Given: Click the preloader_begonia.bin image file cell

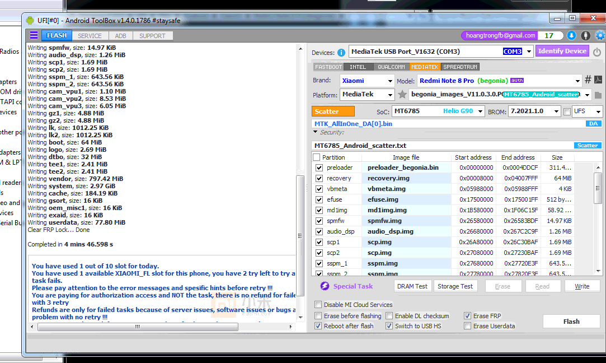Looking at the screenshot, I should 407,167.
